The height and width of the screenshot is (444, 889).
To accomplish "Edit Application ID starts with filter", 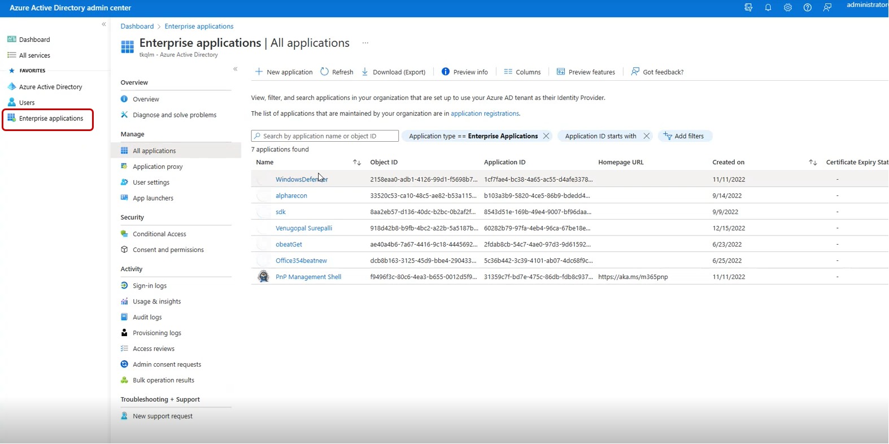I will click(600, 136).
